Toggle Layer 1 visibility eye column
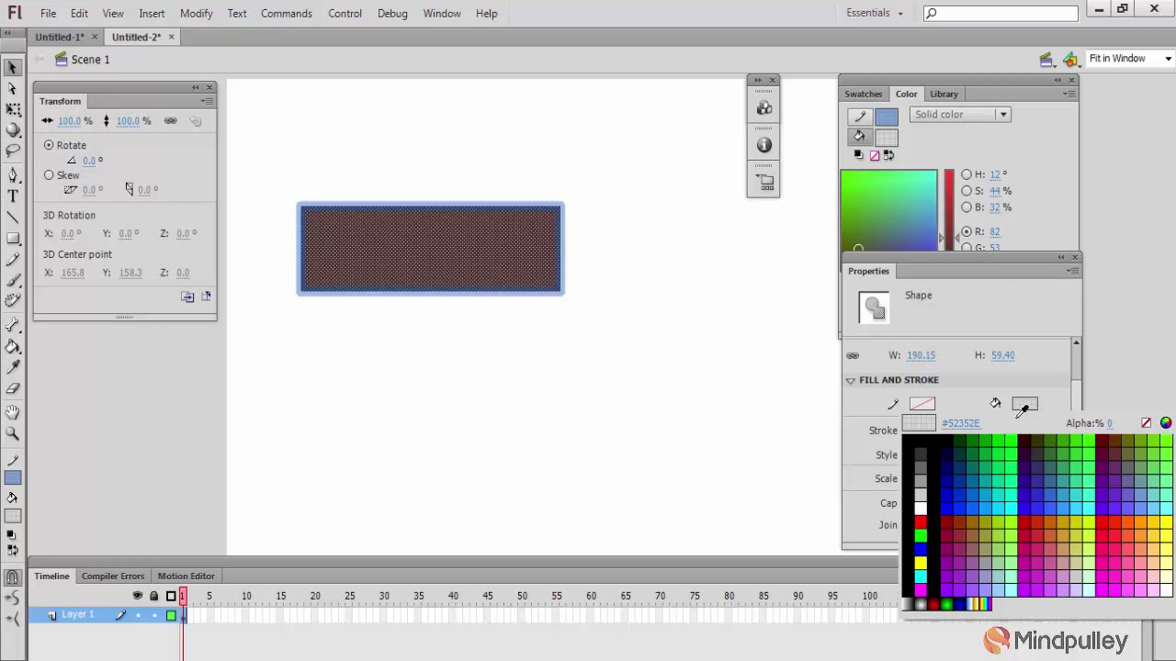Screen dimensions: 1176x661 coord(138,615)
